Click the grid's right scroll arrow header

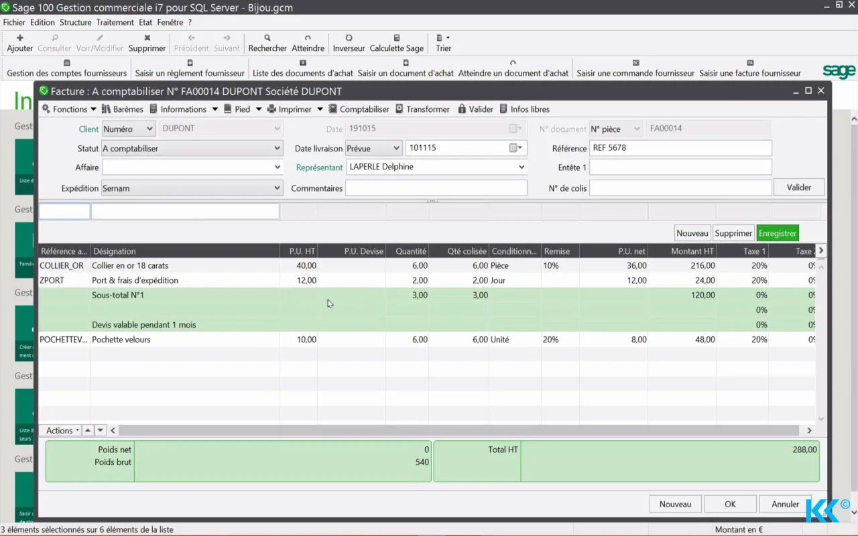tap(821, 251)
